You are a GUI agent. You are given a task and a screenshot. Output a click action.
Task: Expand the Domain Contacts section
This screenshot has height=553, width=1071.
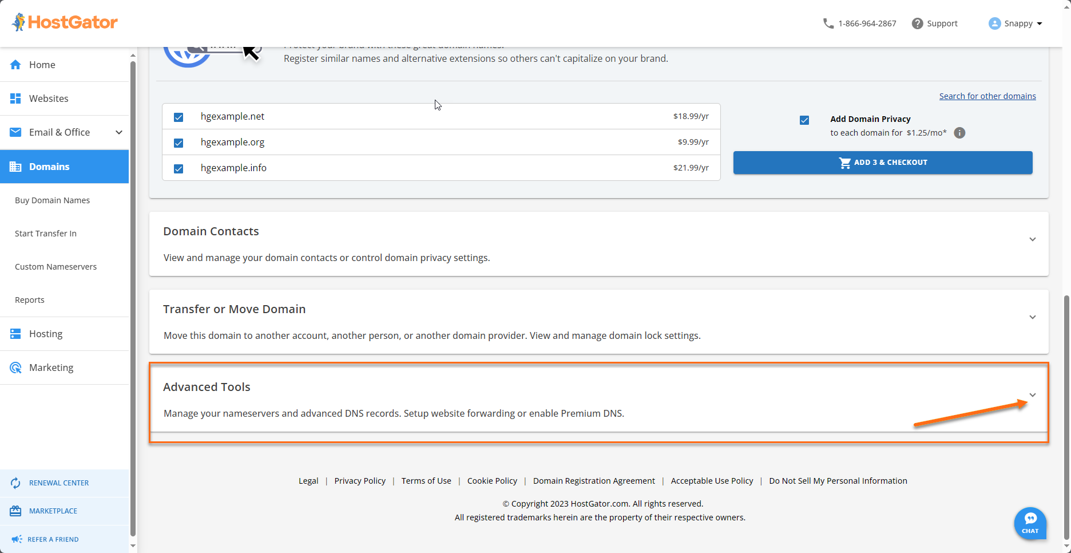point(1033,239)
